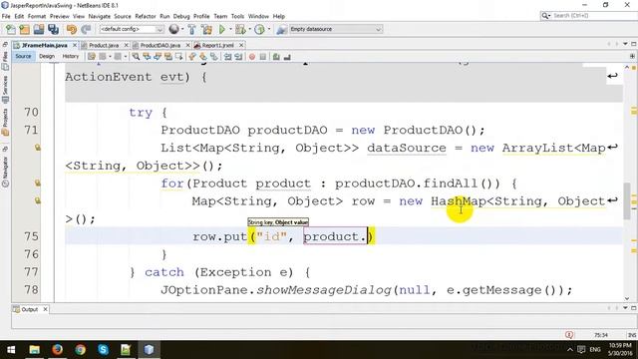Click the Clean and Build Project icon
638x359 pixels.
click(x=206, y=29)
